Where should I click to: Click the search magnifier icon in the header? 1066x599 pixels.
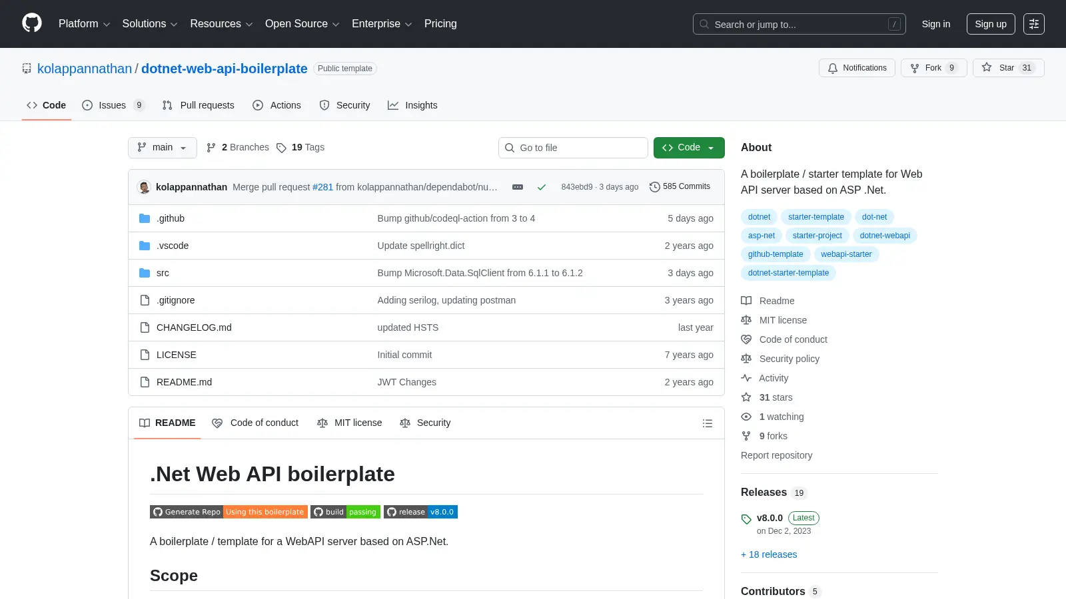tap(704, 24)
